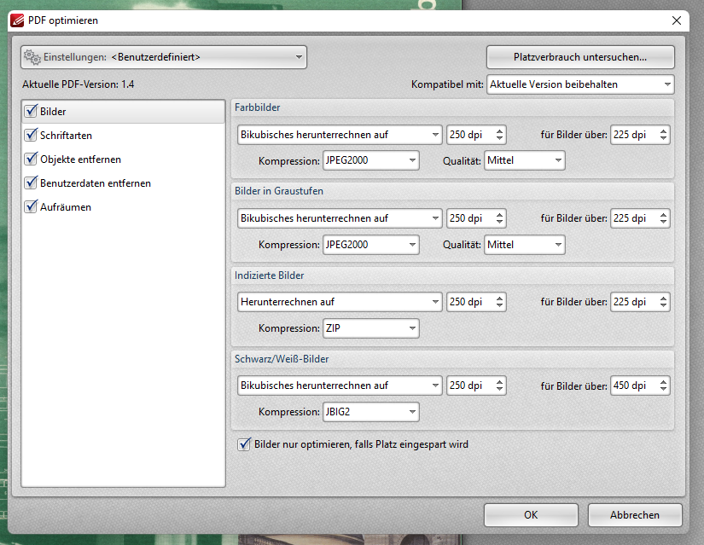This screenshot has height=545, width=704.
Task: Confirm with the OK button
Action: pos(531,515)
